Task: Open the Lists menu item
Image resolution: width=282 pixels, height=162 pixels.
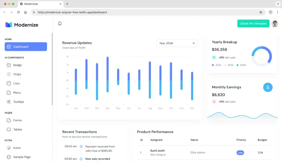Action: click(x=26, y=83)
